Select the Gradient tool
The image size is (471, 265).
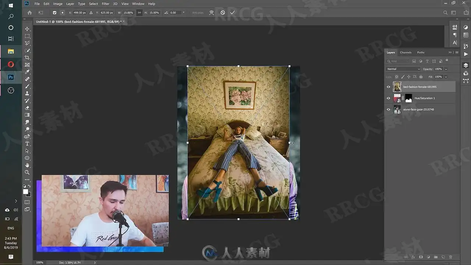tap(27, 115)
